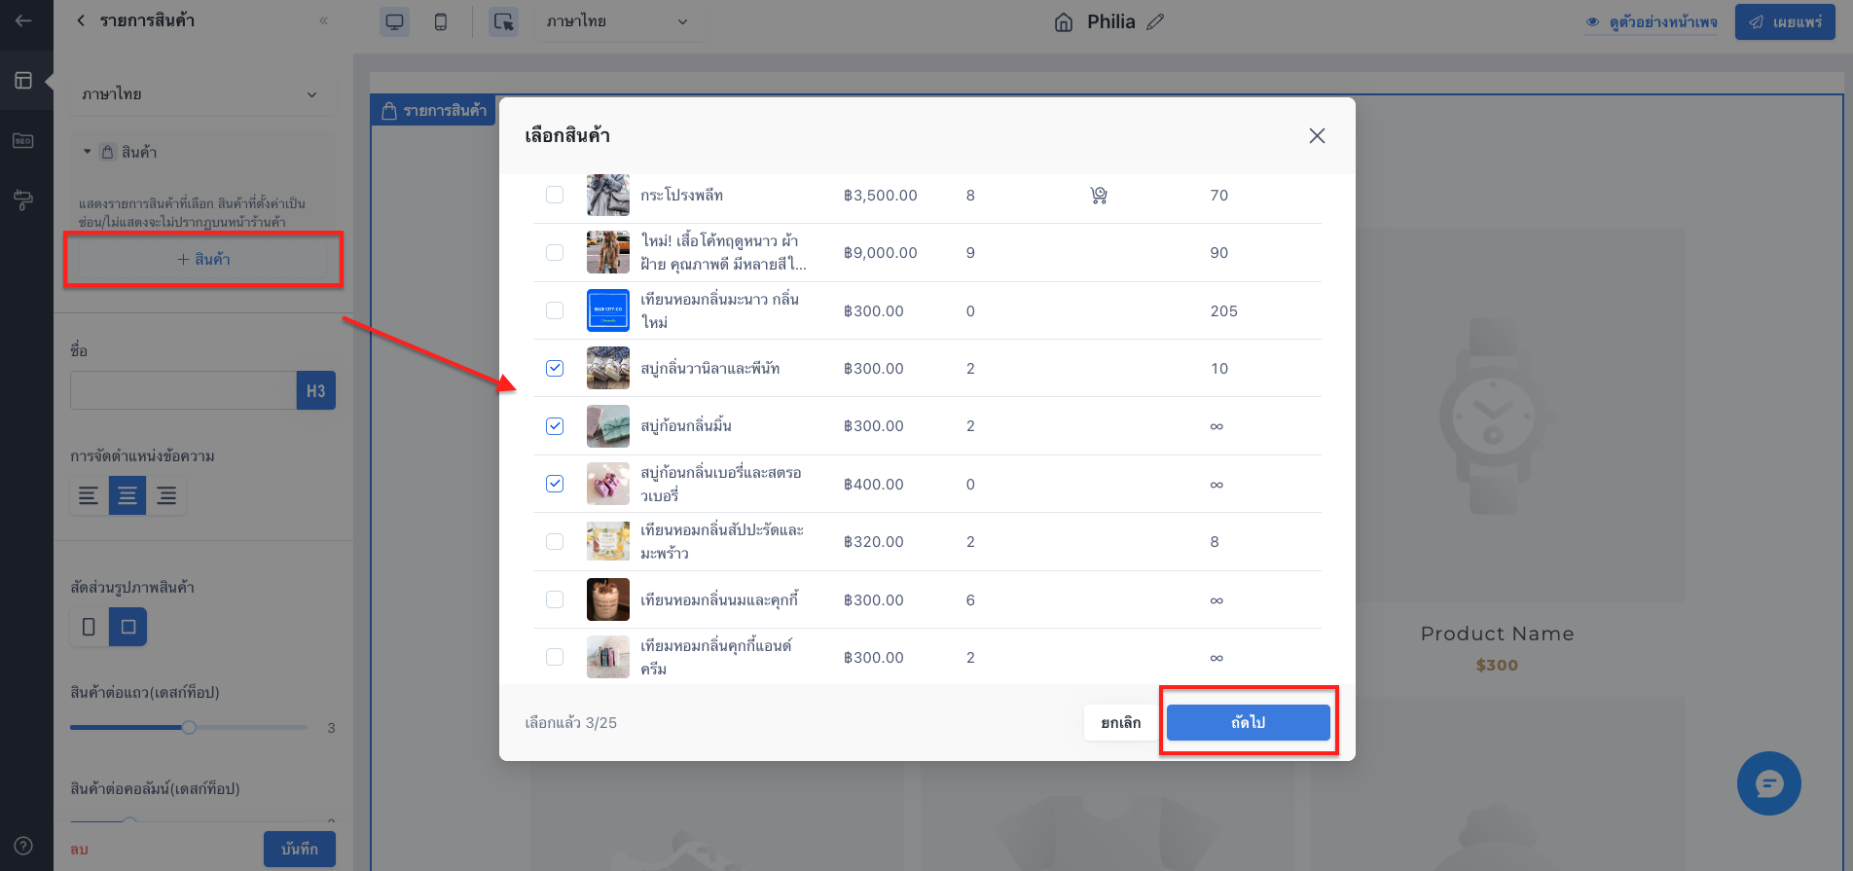The image size is (1853, 871).
Task: Check the เสื้อโค้ทฤดูหนาว product checkbox
Action: pos(555,252)
